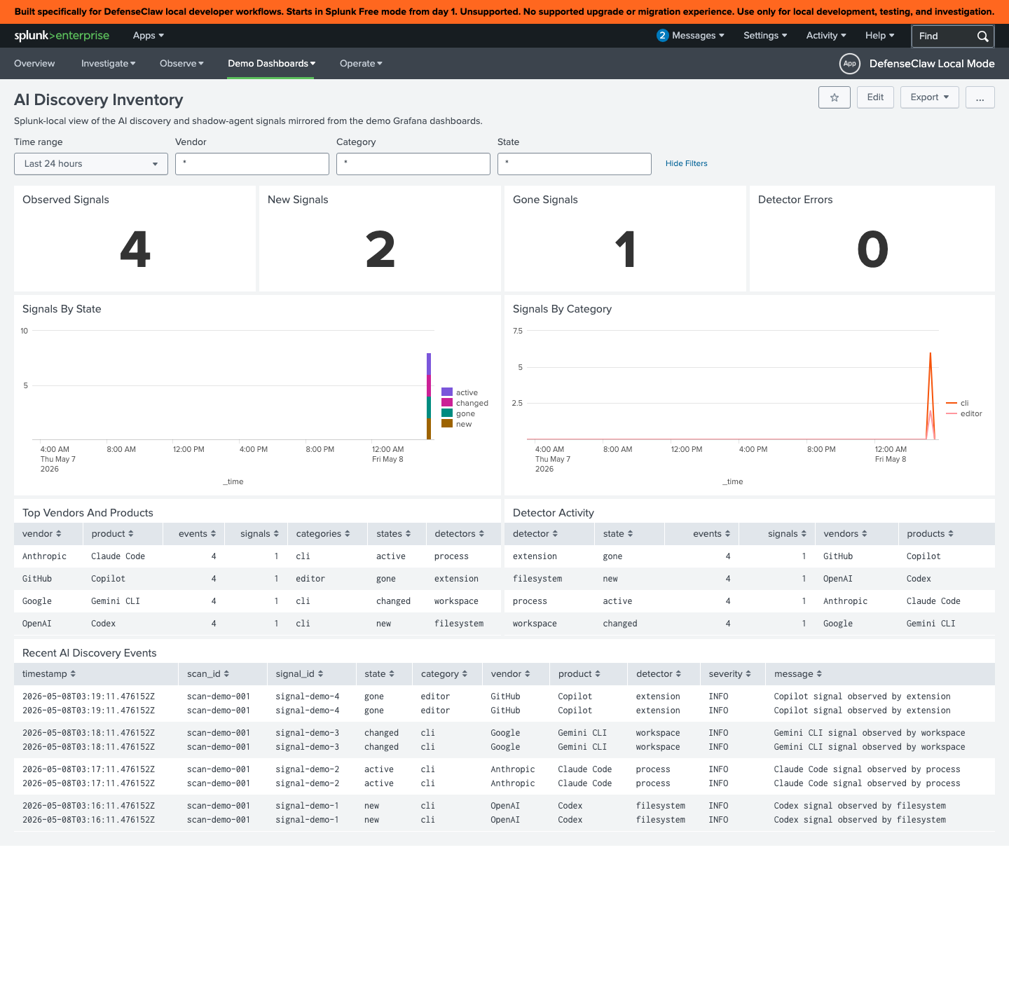Sort Top Vendors table by product
1009x981 pixels.
112,534
